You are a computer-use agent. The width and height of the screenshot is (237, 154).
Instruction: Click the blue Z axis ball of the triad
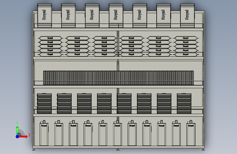tap(17, 136)
